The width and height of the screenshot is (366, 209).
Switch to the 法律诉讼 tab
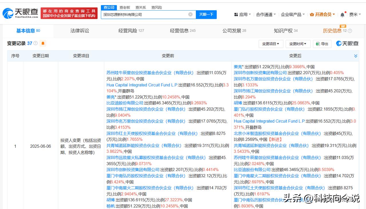pyautogui.click(x=80, y=31)
